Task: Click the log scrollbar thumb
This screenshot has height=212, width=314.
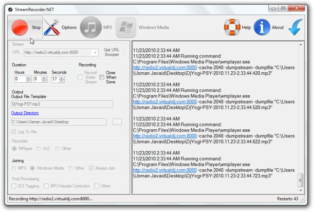Action: click(x=301, y=180)
